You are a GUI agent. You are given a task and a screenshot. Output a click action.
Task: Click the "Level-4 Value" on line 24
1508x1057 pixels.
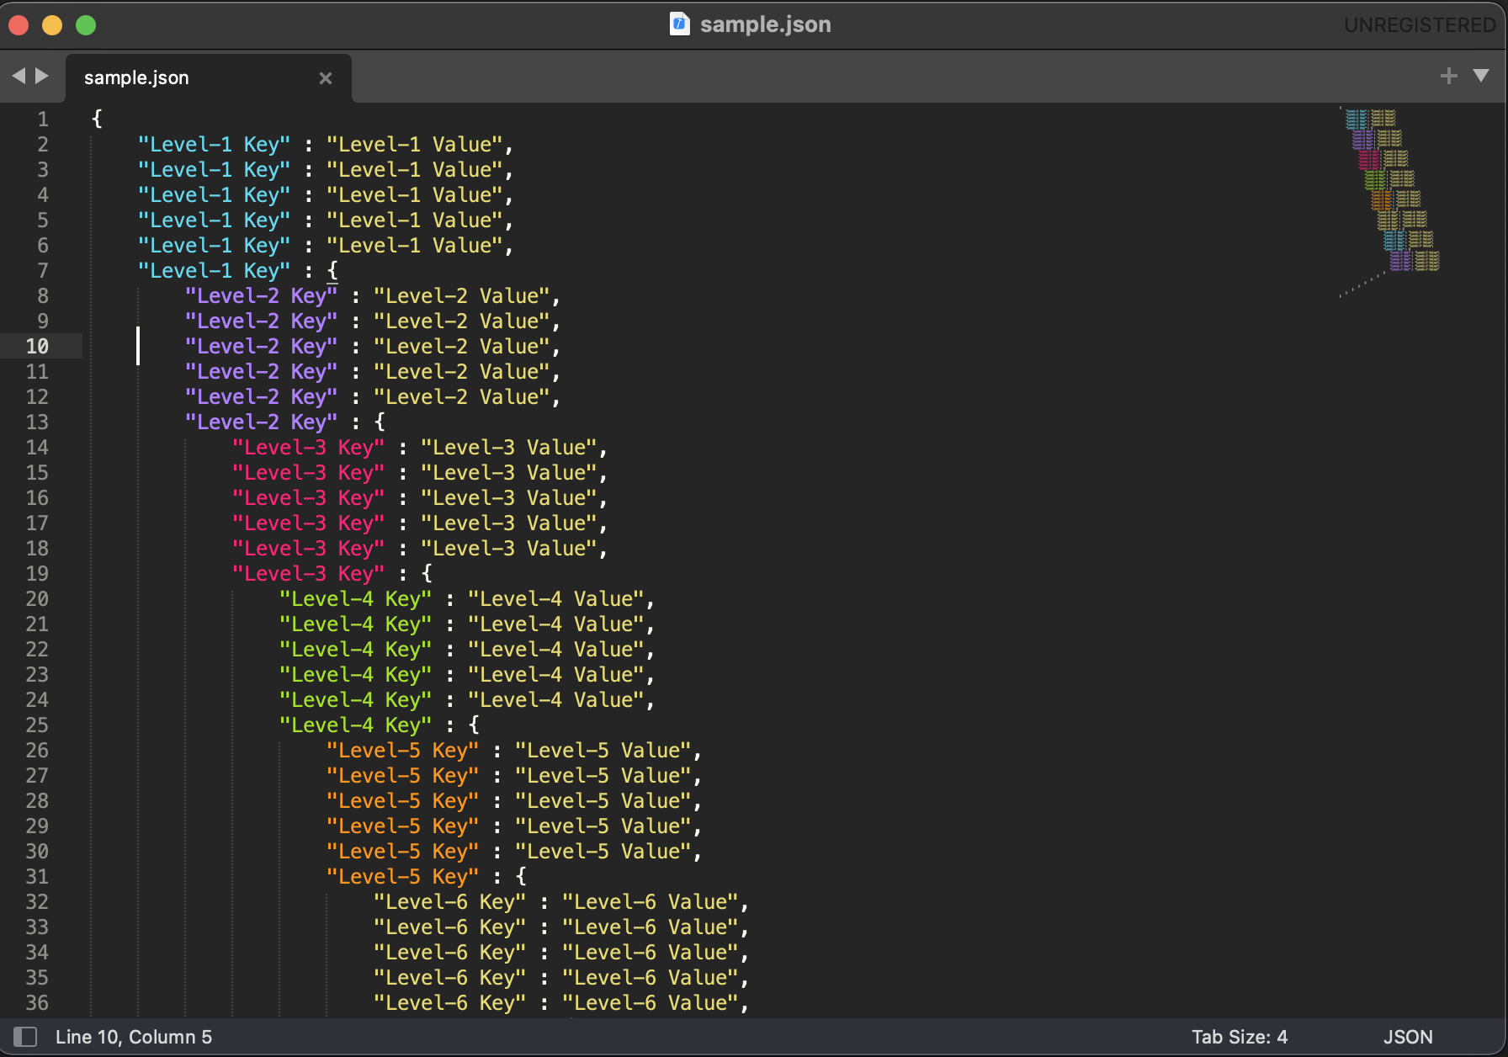(555, 700)
